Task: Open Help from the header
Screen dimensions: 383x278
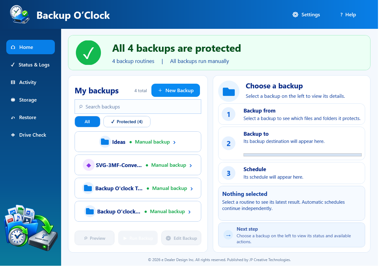Action: click(348, 15)
